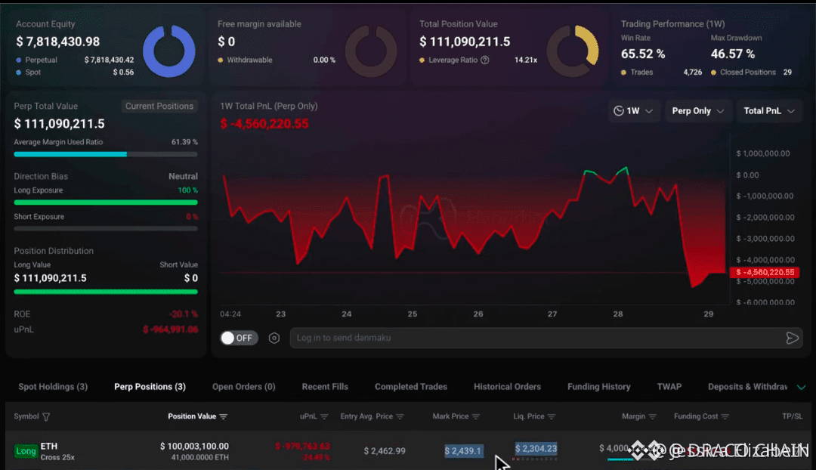Sort by Liq. Price column icon
816x470 pixels.
click(x=552, y=416)
